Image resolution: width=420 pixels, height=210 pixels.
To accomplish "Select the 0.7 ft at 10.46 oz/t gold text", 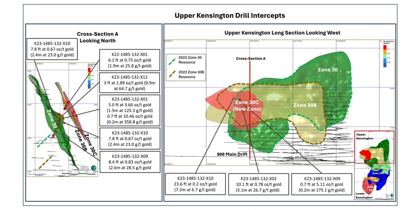I will pyautogui.click(x=129, y=116).
